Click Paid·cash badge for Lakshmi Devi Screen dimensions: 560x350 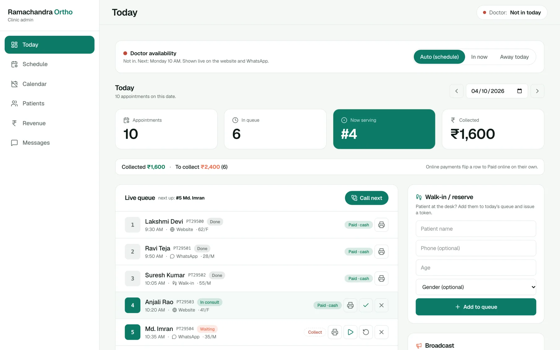(358, 225)
